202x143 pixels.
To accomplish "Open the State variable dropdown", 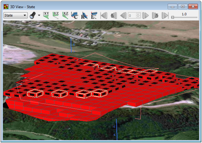I will [16, 15].
